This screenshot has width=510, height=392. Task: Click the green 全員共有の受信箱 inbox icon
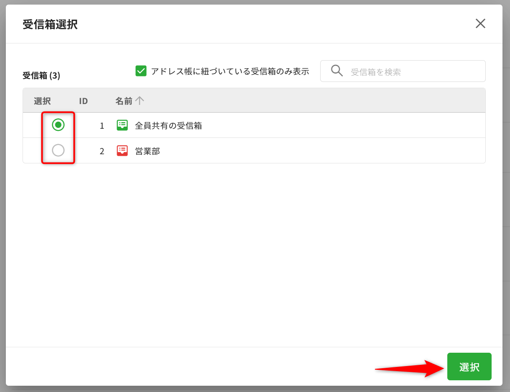point(122,125)
